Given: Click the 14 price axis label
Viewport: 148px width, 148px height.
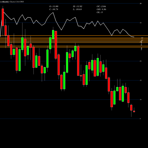Looking at the screenshot, I should (x=141, y=100).
